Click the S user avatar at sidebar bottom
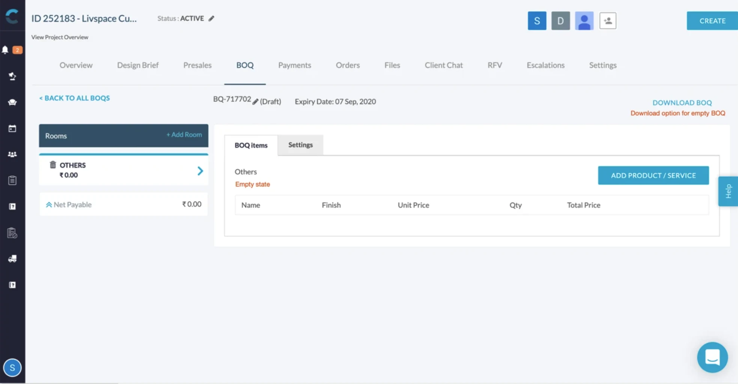The width and height of the screenshot is (738, 384). tap(12, 367)
